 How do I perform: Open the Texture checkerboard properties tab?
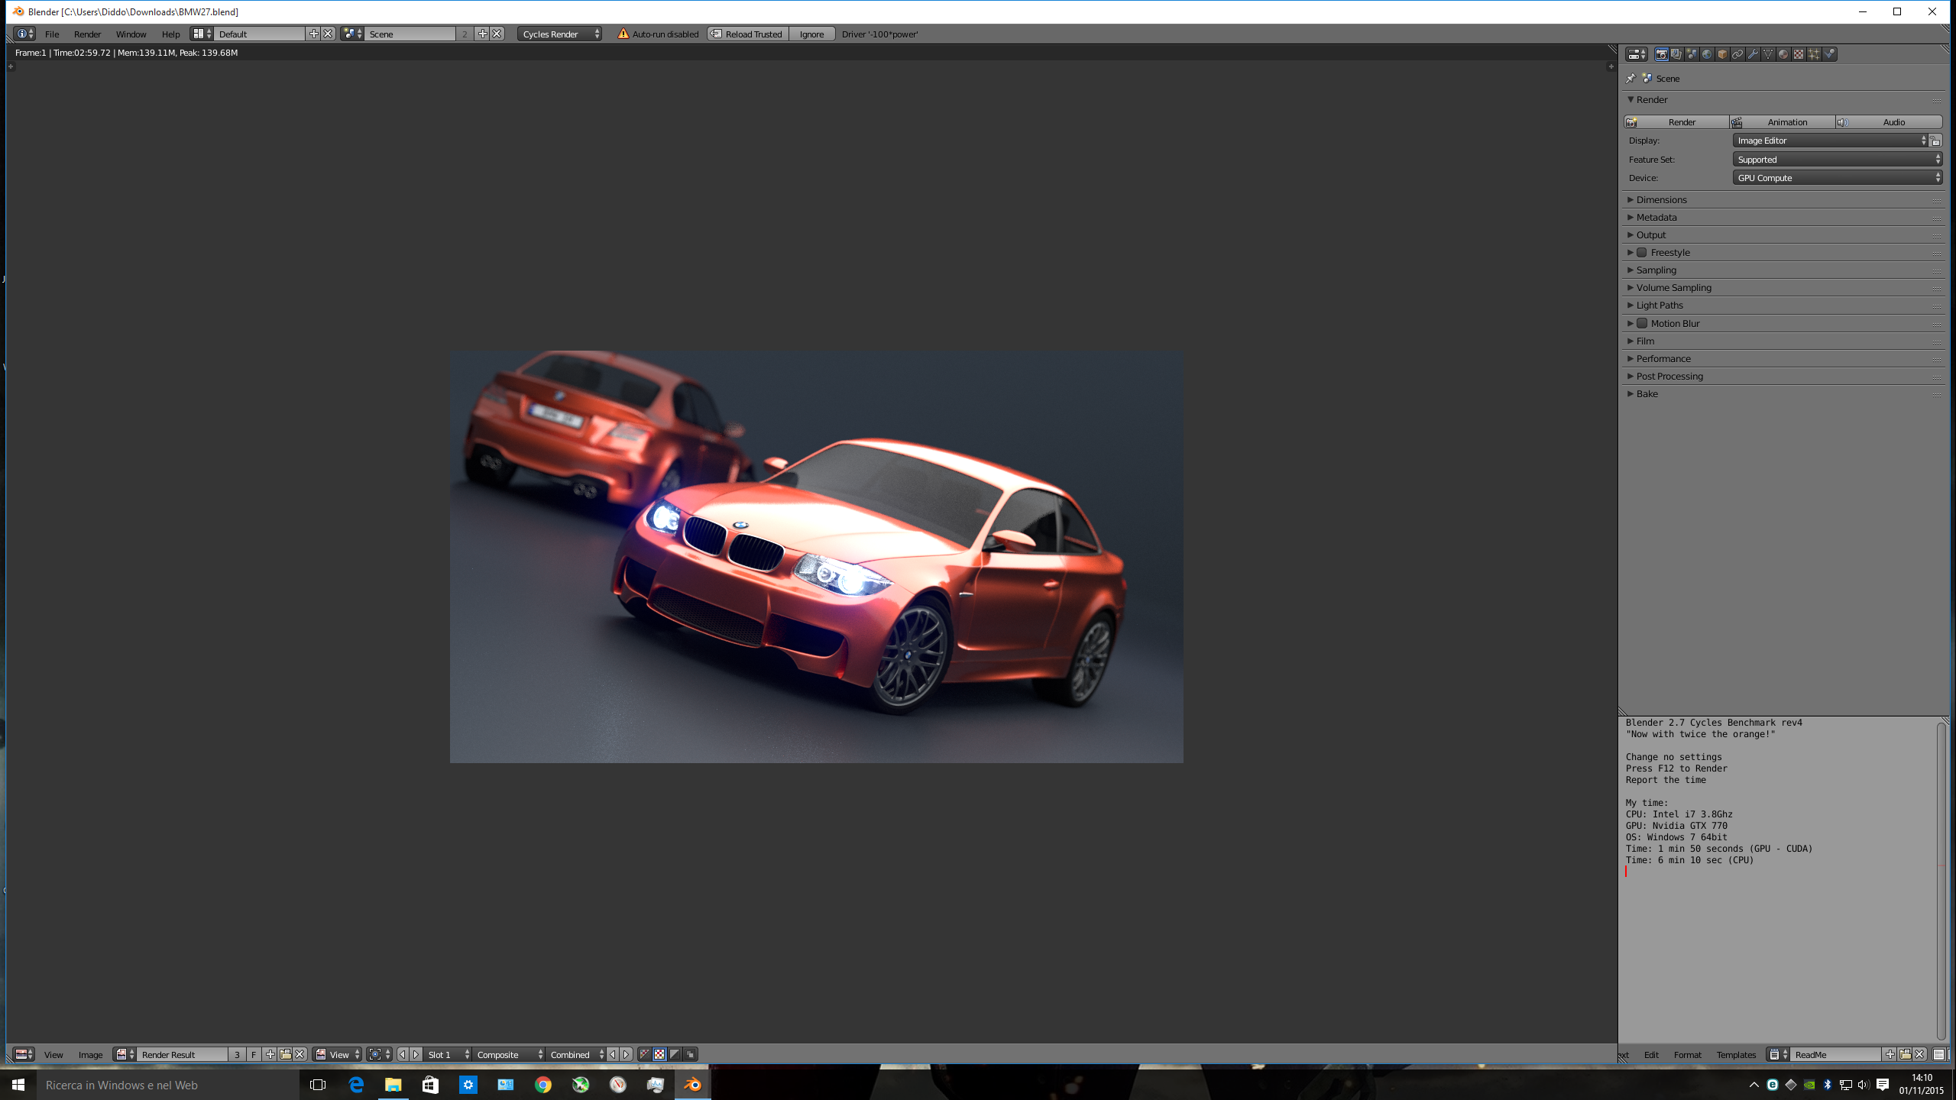1799,54
